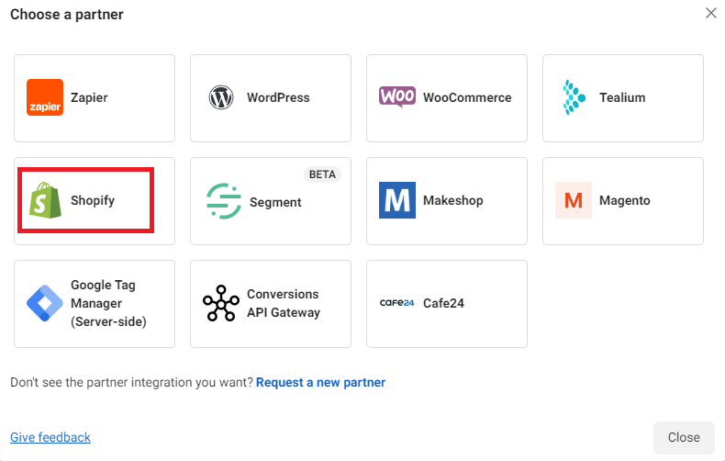The image size is (725, 461).
Task: Click the BETA badge on Segment
Action: (x=322, y=174)
